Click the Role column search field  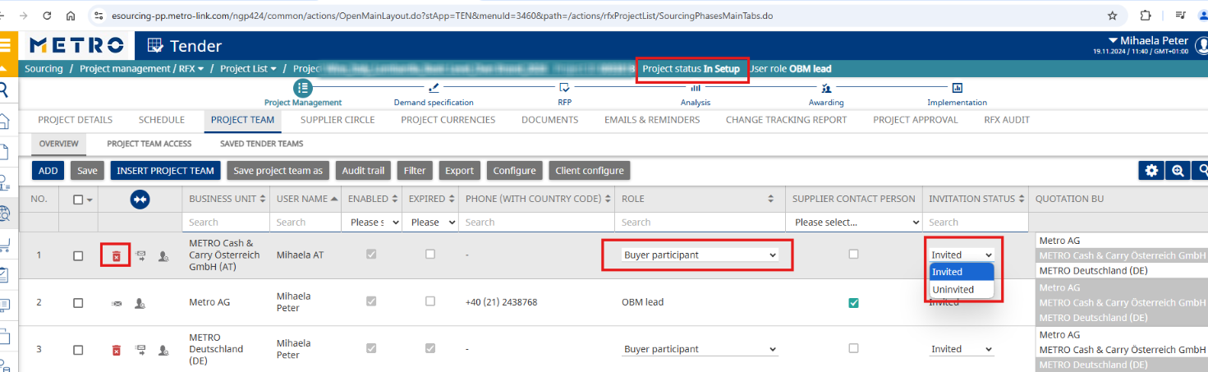pyautogui.click(x=698, y=223)
